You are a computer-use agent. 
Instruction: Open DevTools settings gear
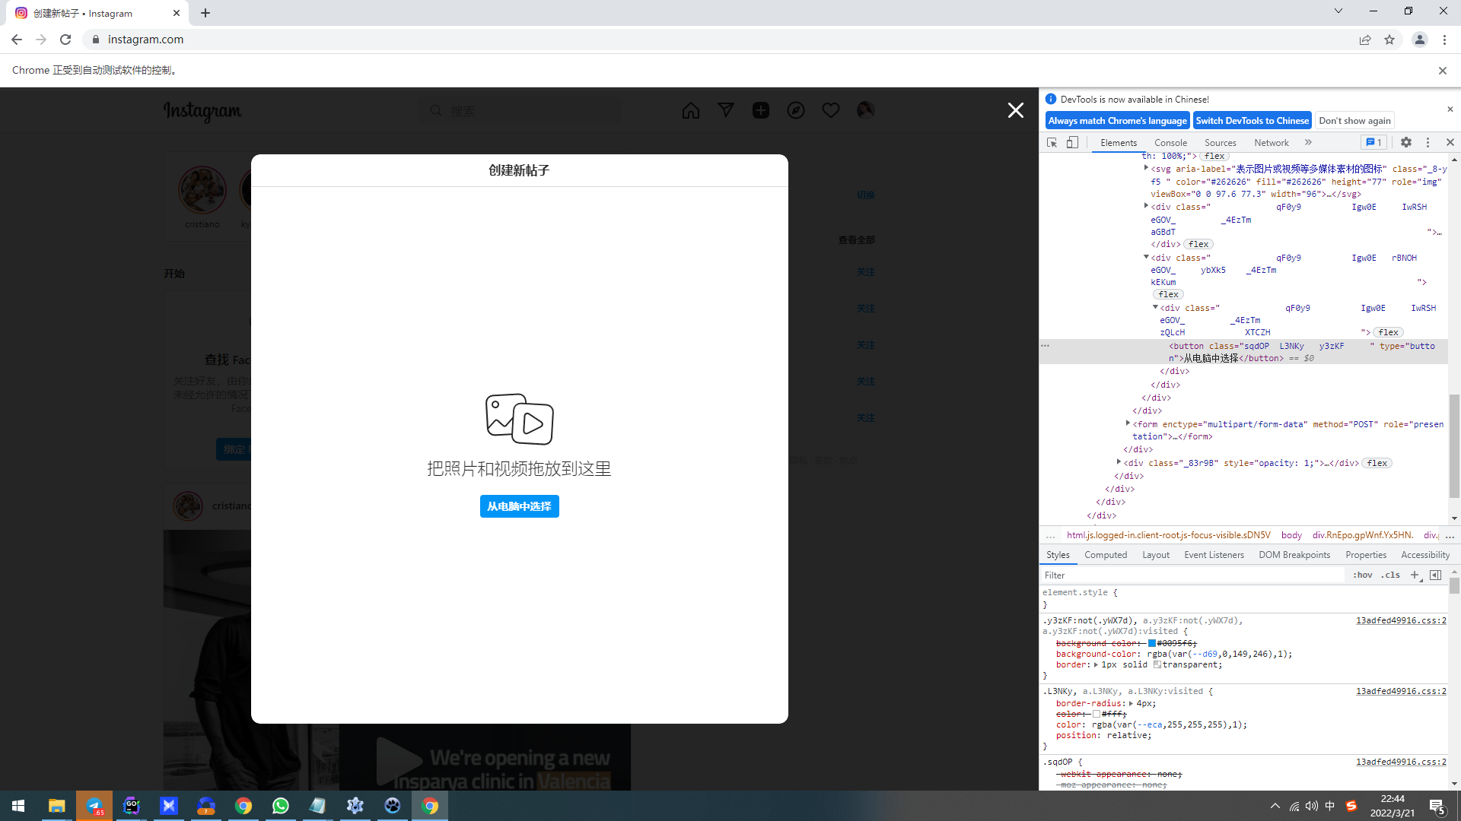[x=1406, y=142]
